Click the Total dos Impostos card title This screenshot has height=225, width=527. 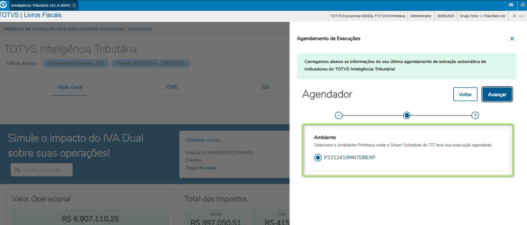(216, 199)
